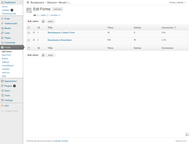This screenshot has width=190, height=144.
Task: Click the Testimonials pin icon
Action: coord(2,23)
